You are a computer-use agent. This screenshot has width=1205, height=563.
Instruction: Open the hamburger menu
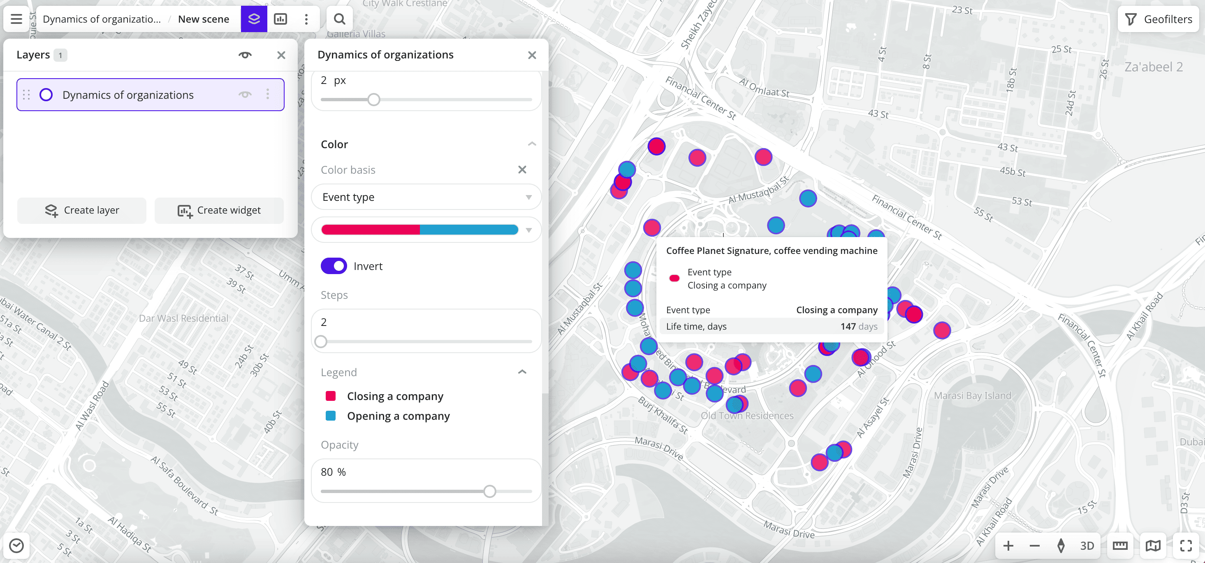16,19
